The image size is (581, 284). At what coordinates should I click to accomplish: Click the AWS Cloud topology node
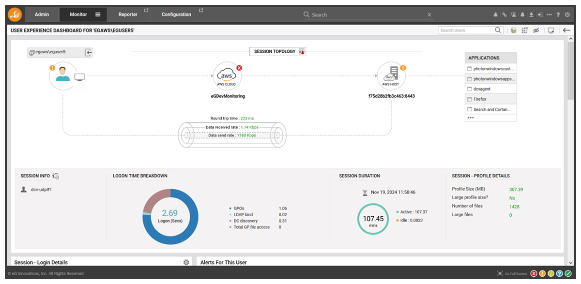click(227, 76)
